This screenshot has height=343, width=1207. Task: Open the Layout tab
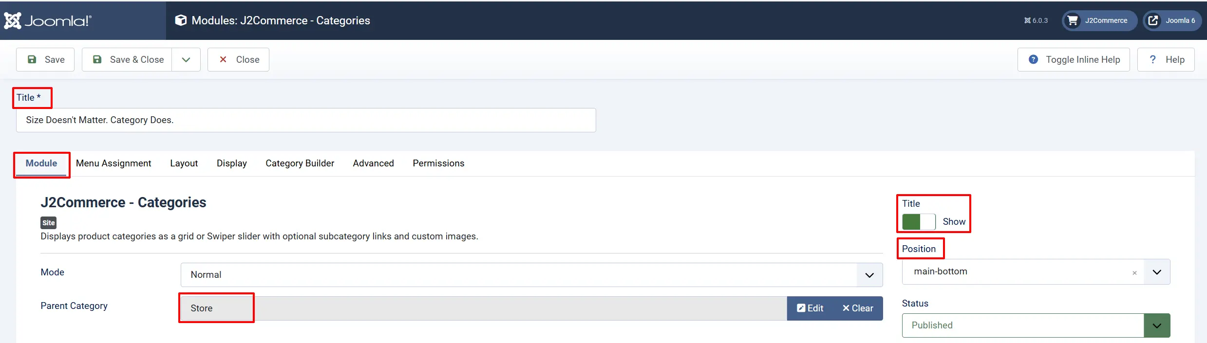click(x=184, y=163)
